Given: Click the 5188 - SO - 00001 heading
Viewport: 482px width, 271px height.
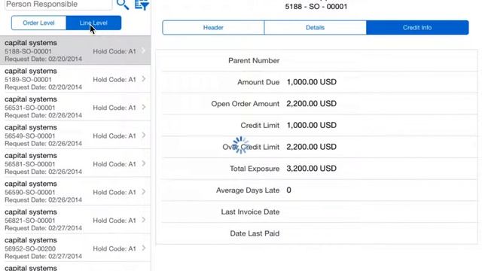Looking at the screenshot, I should 316,7.
